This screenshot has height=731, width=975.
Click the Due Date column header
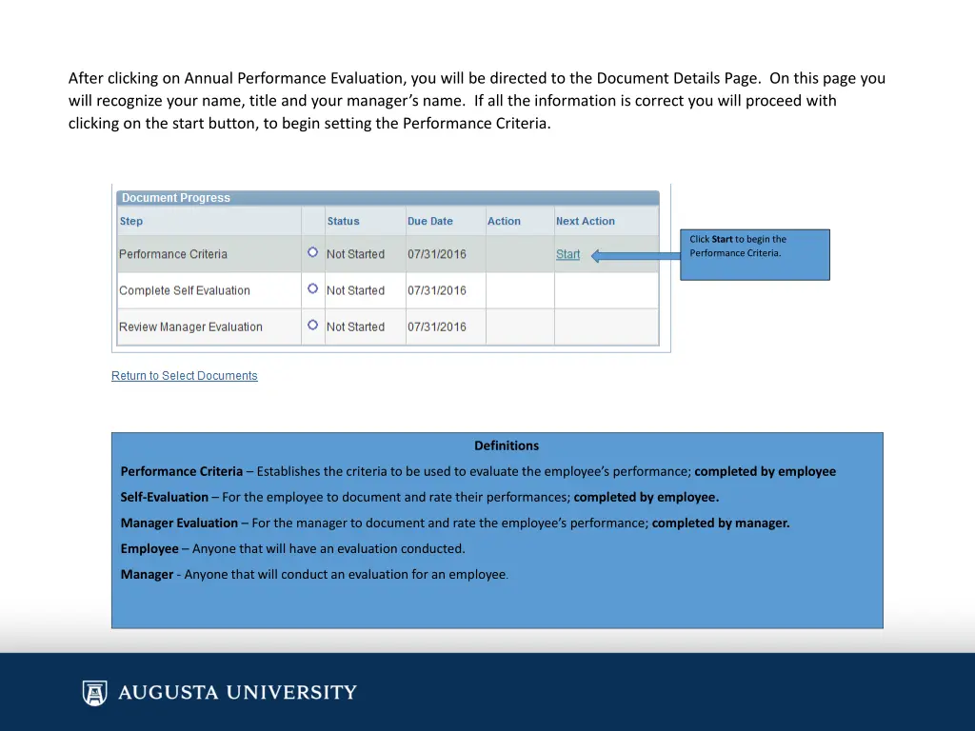[x=430, y=222]
